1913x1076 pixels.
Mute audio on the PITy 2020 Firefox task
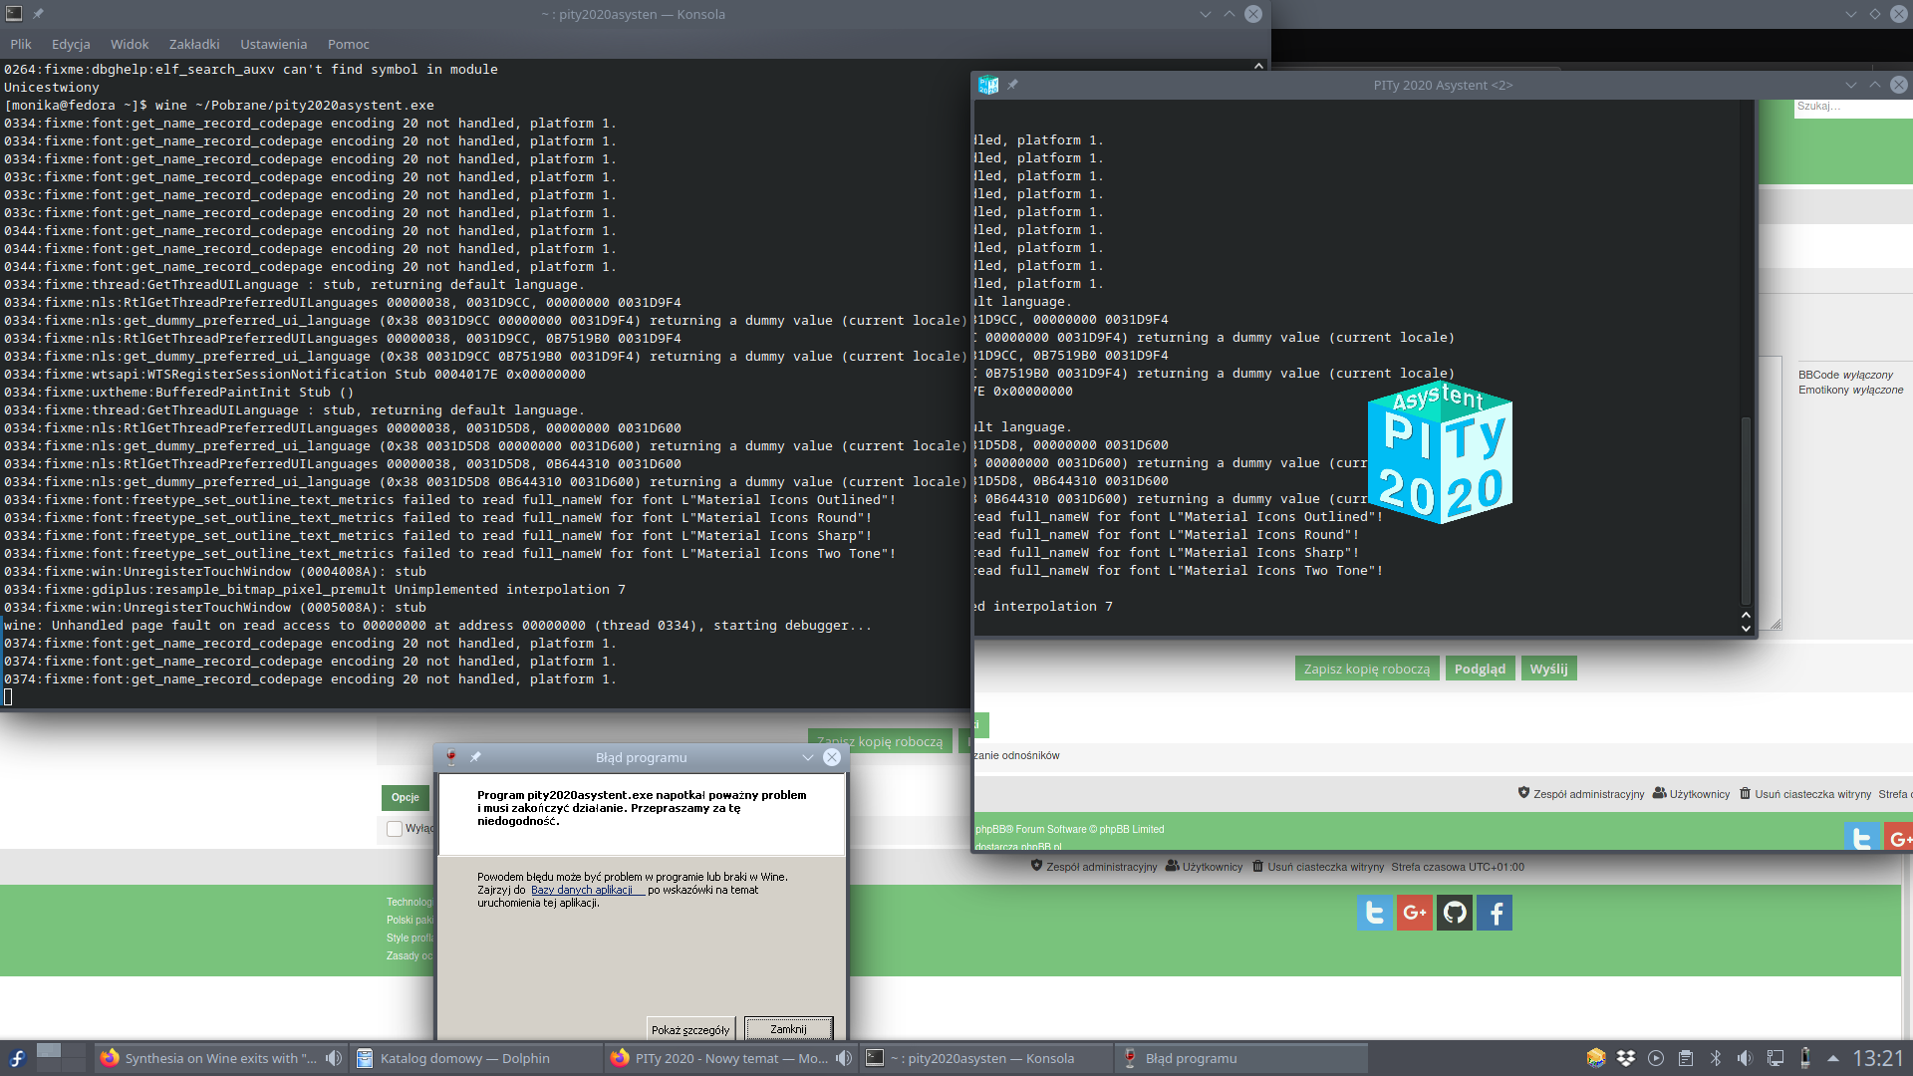tap(844, 1058)
